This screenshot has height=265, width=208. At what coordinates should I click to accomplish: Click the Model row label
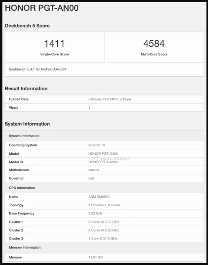point(14,154)
